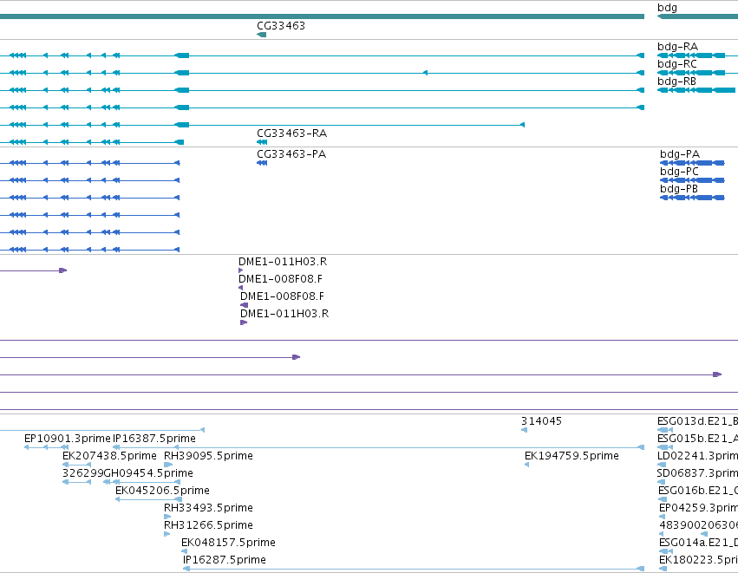The width and height of the screenshot is (738, 573).
Task: Select the bdg-PA protein label
Action: (680, 154)
